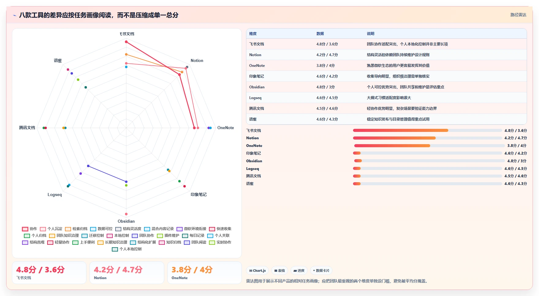Click the red data point at the top of the 飞书文档 axis

pos(126,42)
